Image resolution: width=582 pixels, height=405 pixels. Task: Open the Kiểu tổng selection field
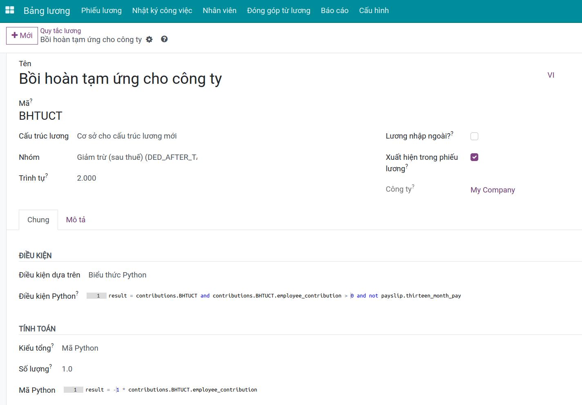[x=80, y=348]
